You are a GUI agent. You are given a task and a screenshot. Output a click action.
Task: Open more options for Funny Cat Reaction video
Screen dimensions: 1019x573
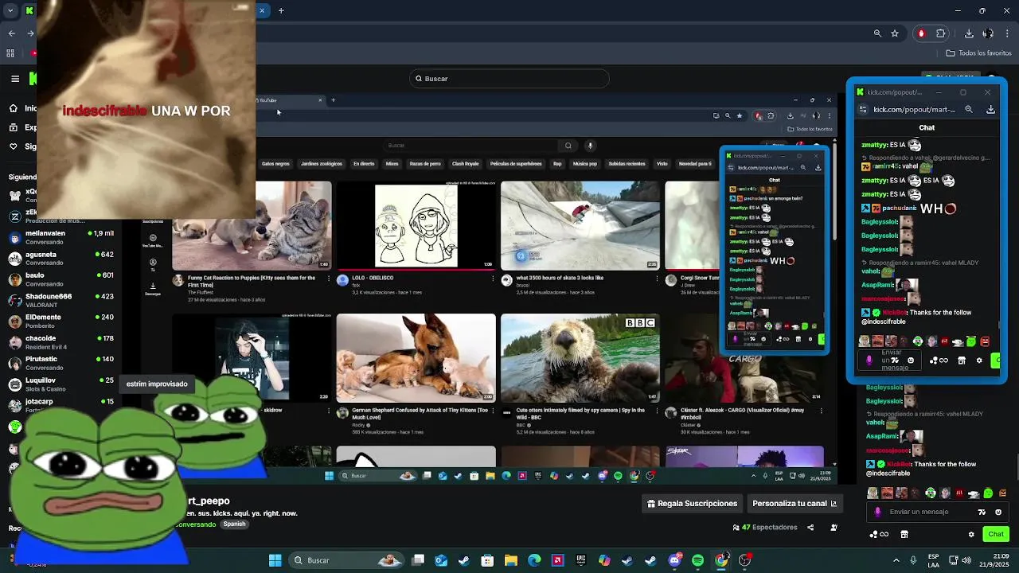click(328, 279)
